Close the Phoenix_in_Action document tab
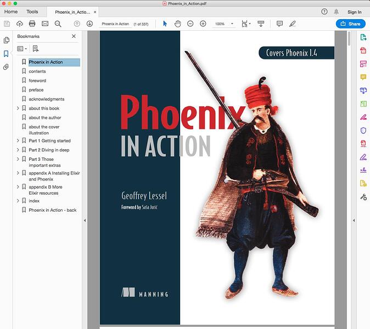Viewport: 370px width, 329px height. click(95, 12)
